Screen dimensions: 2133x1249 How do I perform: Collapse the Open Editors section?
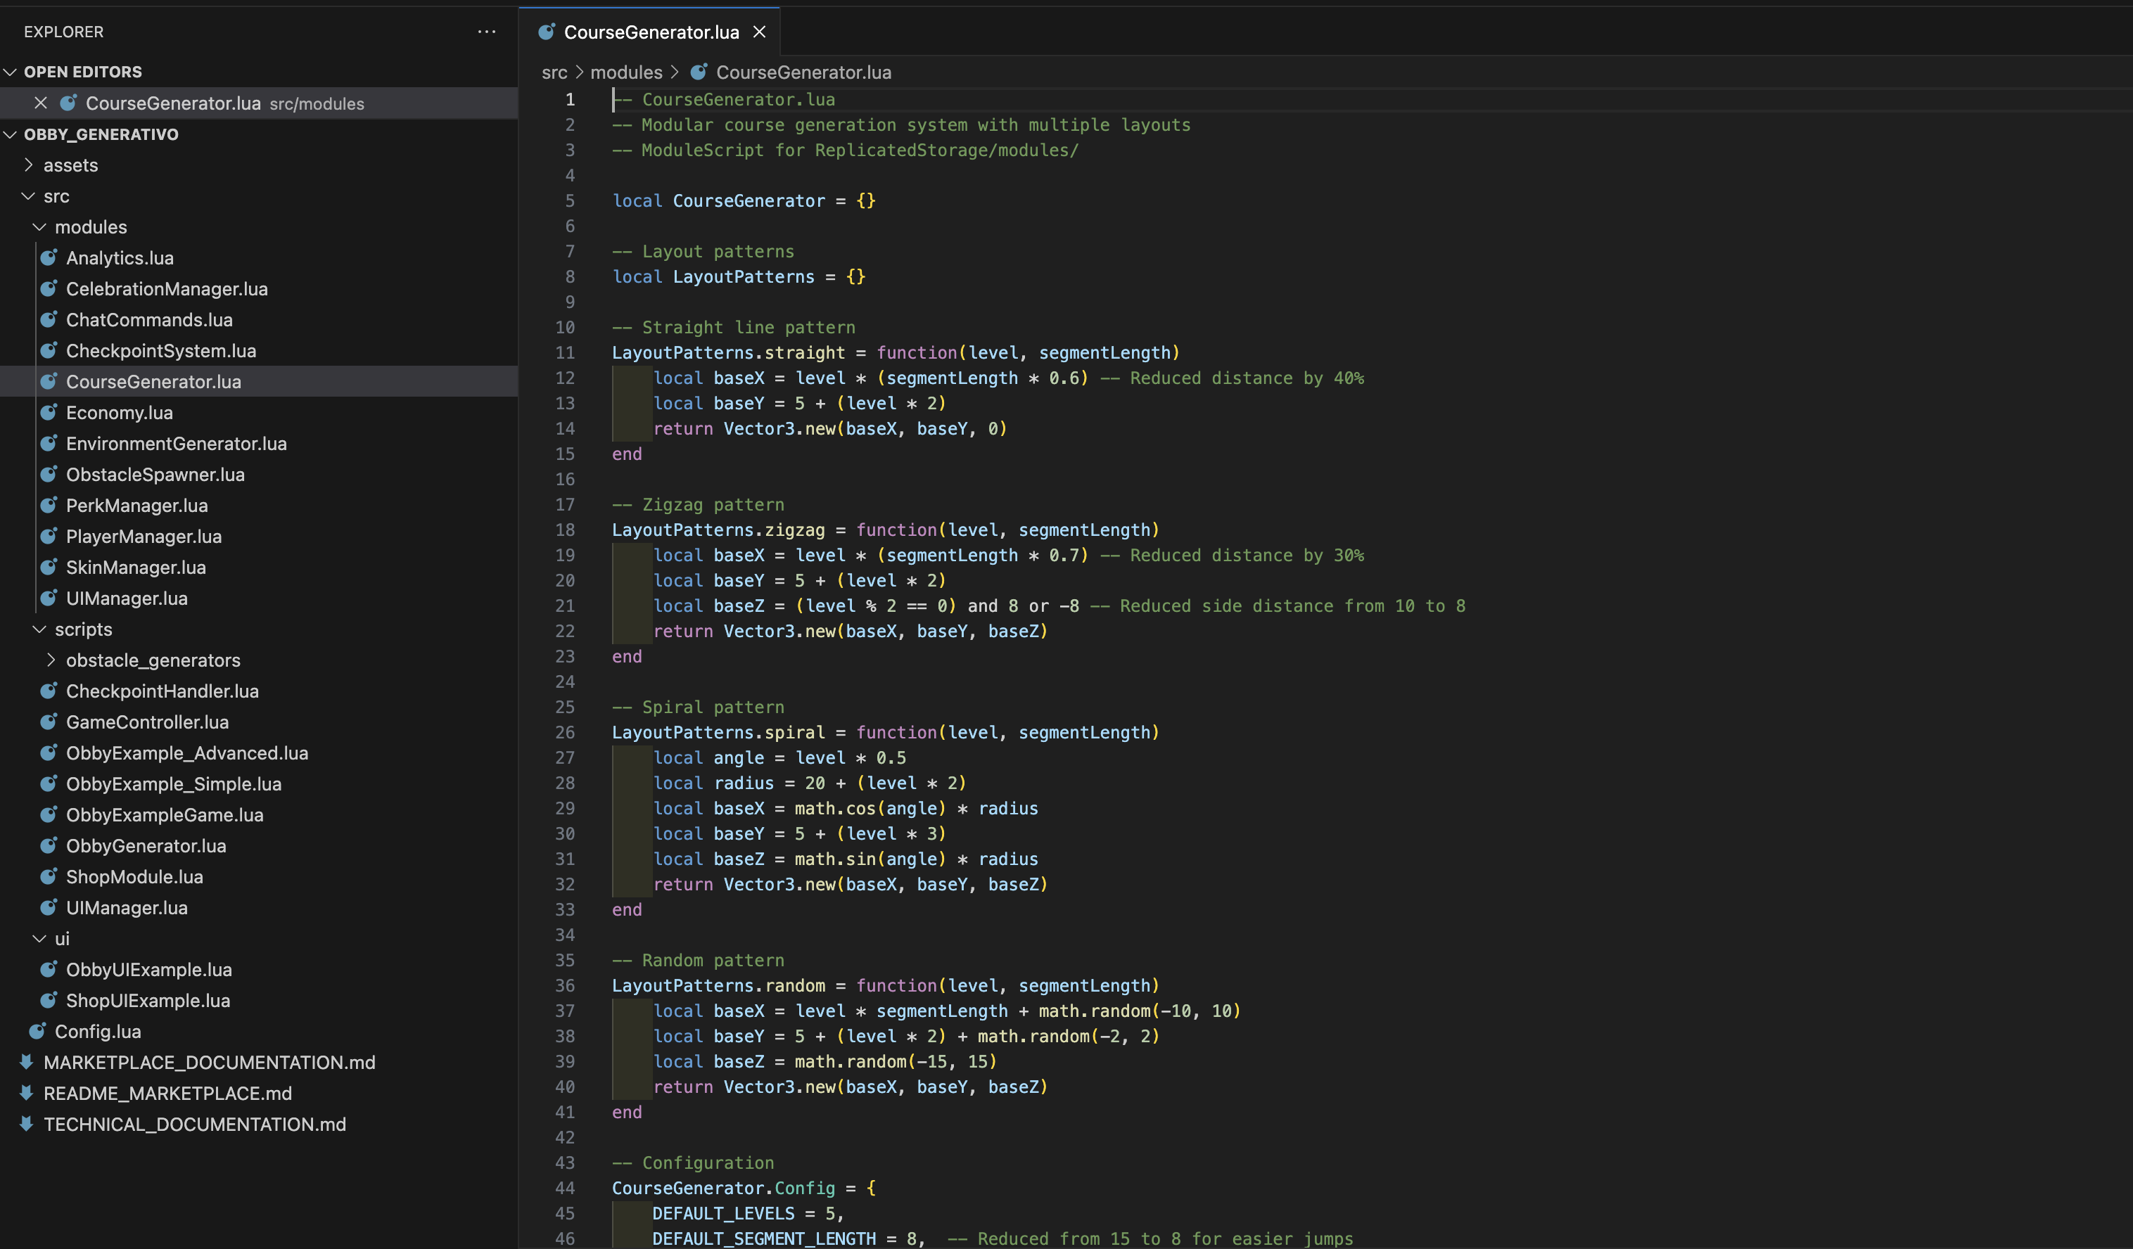click(x=11, y=72)
